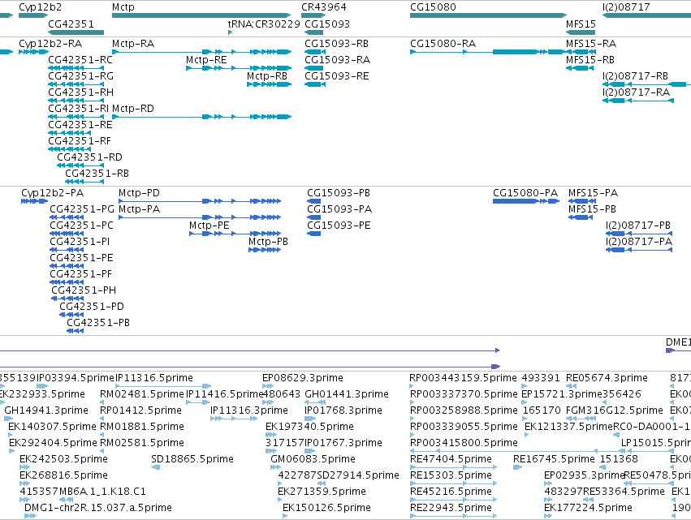Click the MFS15-RB transcript label
Screen dimensions: 691x520
point(590,60)
